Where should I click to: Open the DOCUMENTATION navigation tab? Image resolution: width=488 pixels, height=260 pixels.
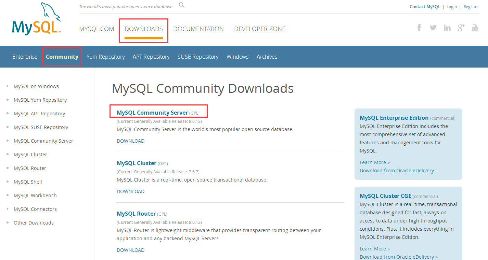tap(198, 29)
